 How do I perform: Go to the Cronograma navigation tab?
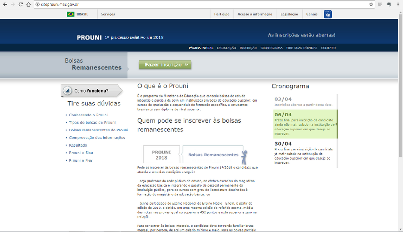[271, 48]
